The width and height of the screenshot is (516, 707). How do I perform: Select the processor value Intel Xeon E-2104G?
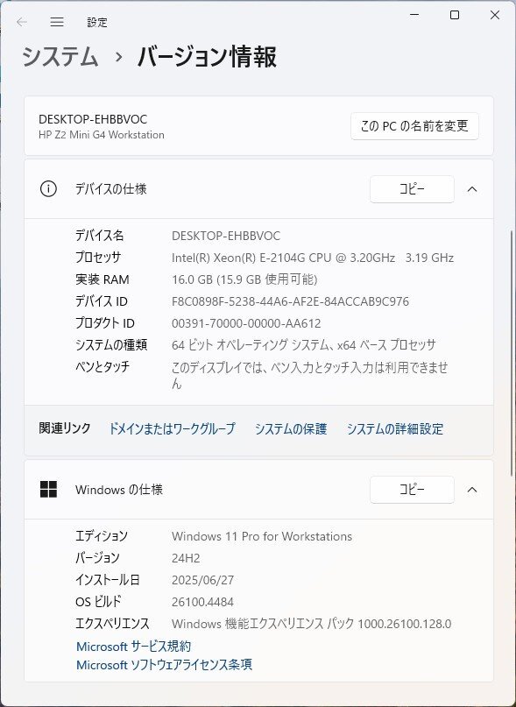click(313, 258)
